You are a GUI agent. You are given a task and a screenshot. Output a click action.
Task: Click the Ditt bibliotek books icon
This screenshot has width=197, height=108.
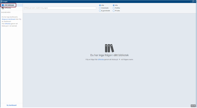coord(3,5)
